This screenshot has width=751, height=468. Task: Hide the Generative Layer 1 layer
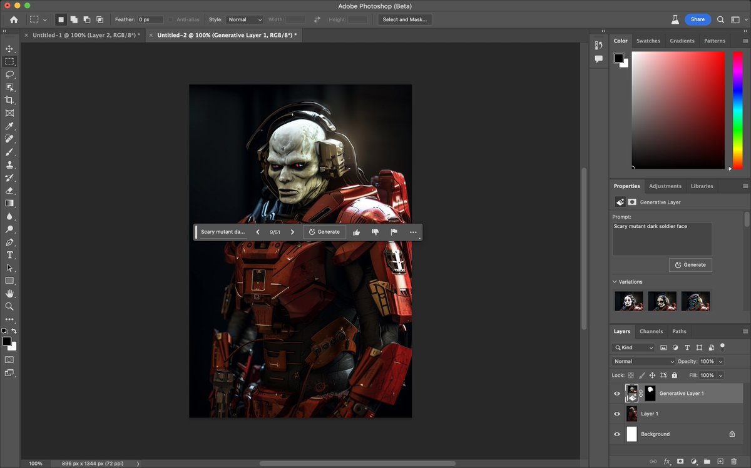pyautogui.click(x=617, y=394)
